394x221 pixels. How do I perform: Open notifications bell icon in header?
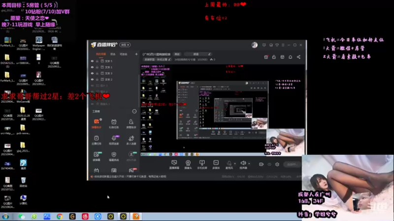pyautogui.click(x=290, y=57)
